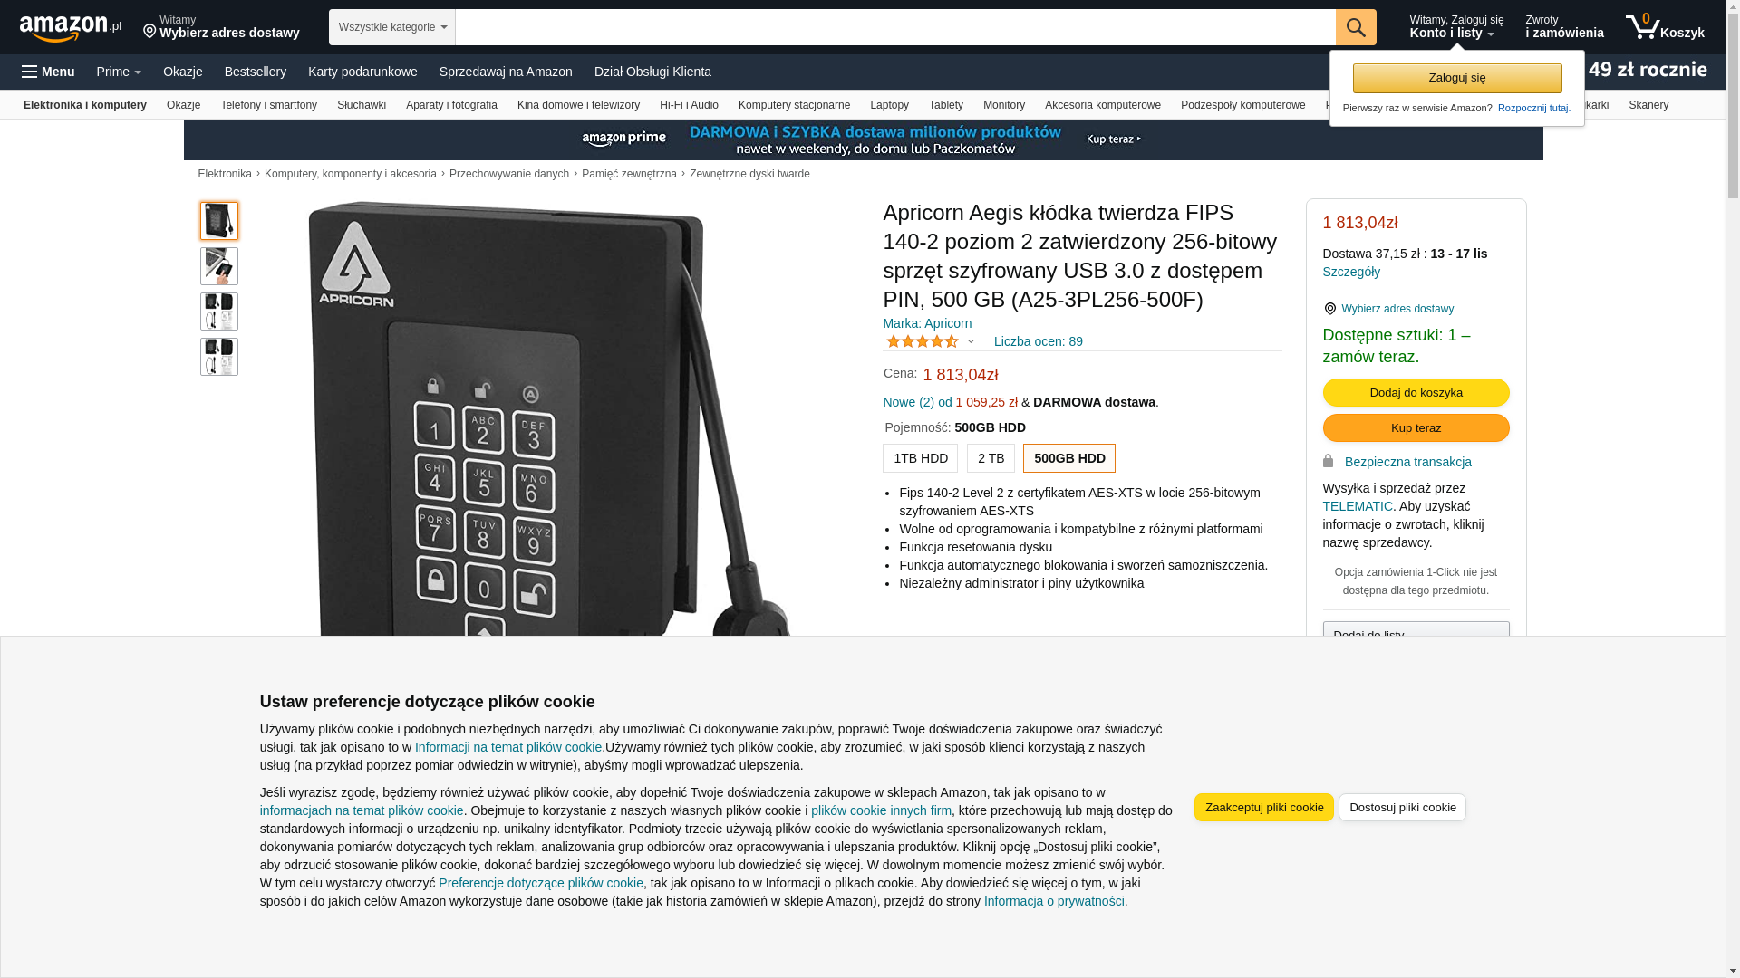Screen dimensions: 1740x978
Task: Open the hamburger Menu
Action: pos(48,72)
